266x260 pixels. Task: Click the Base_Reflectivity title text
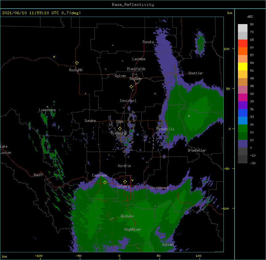[133, 5]
